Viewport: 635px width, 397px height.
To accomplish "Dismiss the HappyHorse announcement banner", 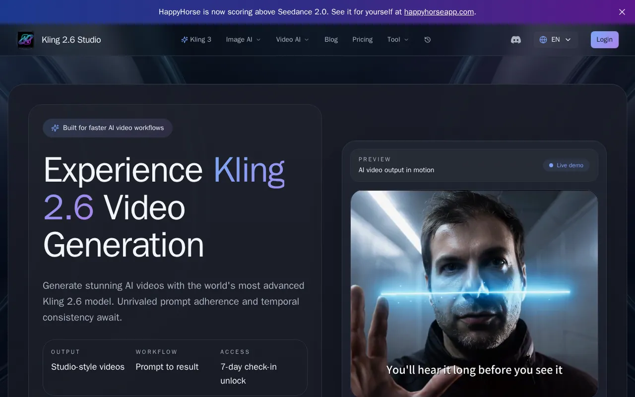I will 622,12.
